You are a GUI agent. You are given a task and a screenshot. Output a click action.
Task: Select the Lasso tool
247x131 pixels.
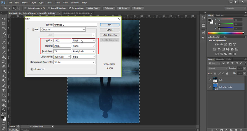coord(3,28)
